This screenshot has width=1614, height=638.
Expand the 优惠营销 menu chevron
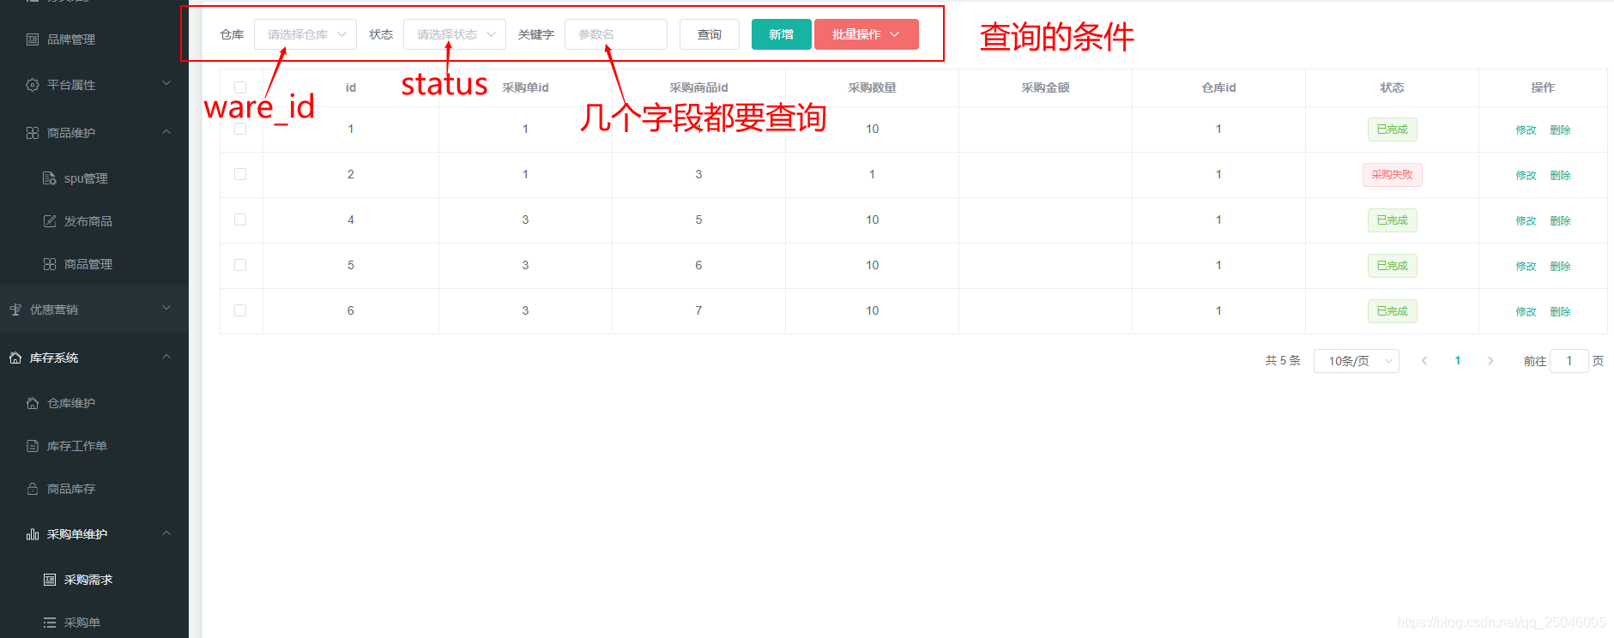pos(166,309)
